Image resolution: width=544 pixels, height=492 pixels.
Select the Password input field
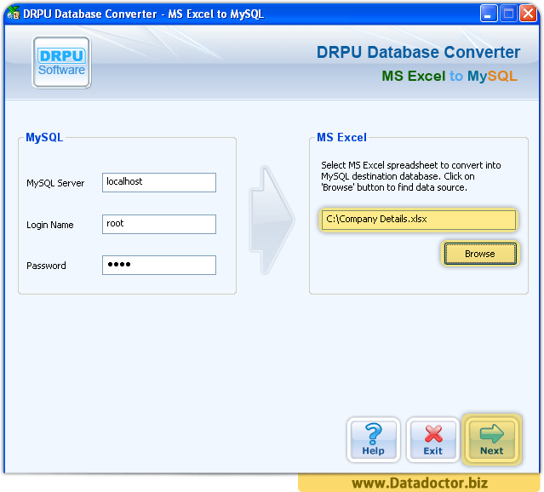[159, 265]
